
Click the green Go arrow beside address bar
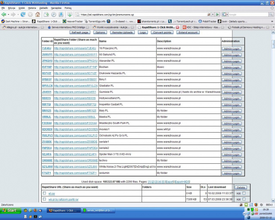[x=217, y=15]
